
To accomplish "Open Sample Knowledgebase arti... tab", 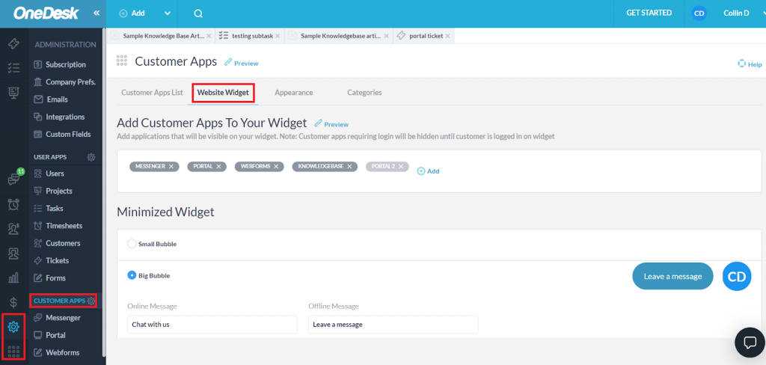I will coord(339,36).
